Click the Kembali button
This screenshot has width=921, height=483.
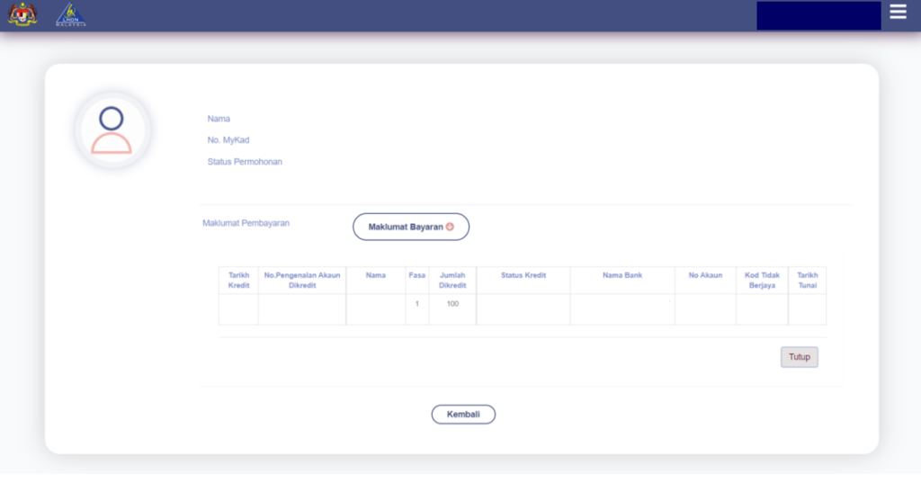pos(463,415)
